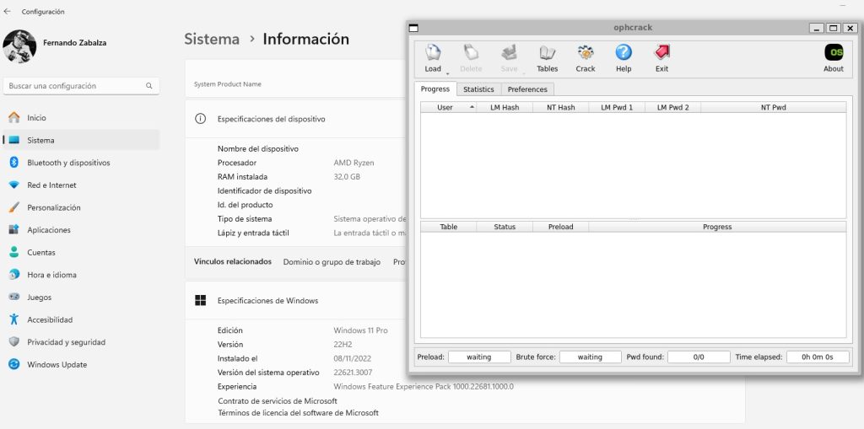Switch to the Progress tab
The width and height of the screenshot is (864, 429).
tap(435, 88)
